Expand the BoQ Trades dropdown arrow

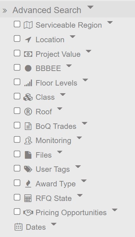(x=84, y=123)
